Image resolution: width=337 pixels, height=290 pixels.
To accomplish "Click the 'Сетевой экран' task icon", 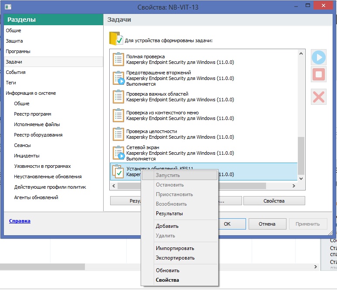I will point(118,153).
